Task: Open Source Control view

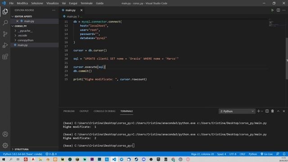Action: 5,34
